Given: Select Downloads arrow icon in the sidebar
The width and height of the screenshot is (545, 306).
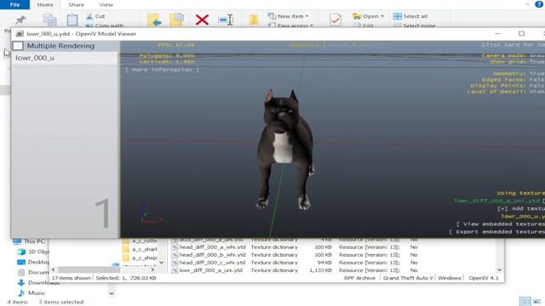Looking at the screenshot, I should [x=21, y=283].
